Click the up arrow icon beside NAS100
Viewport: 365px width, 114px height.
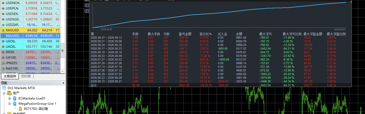point(3,69)
